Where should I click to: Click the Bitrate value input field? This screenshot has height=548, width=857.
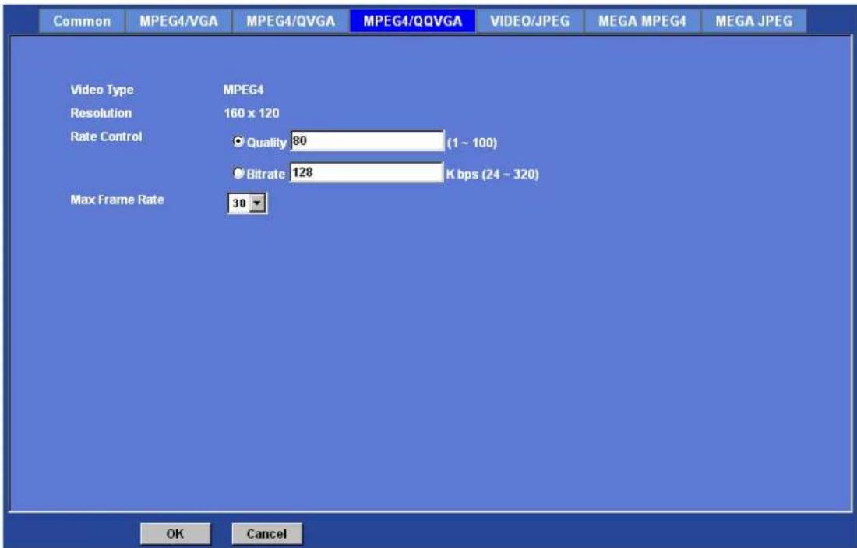click(x=366, y=173)
